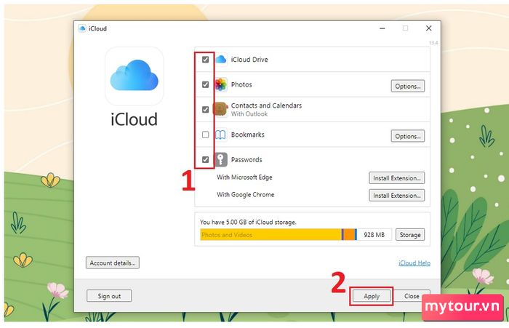Uncheck the iCloud Drive checkbox

click(x=205, y=60)
